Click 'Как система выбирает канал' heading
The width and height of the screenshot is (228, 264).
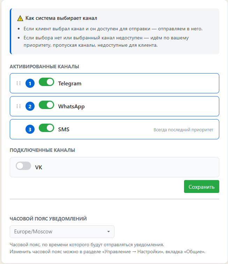61,18
